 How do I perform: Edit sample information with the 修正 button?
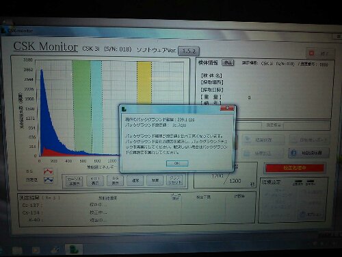coord(228,62)
